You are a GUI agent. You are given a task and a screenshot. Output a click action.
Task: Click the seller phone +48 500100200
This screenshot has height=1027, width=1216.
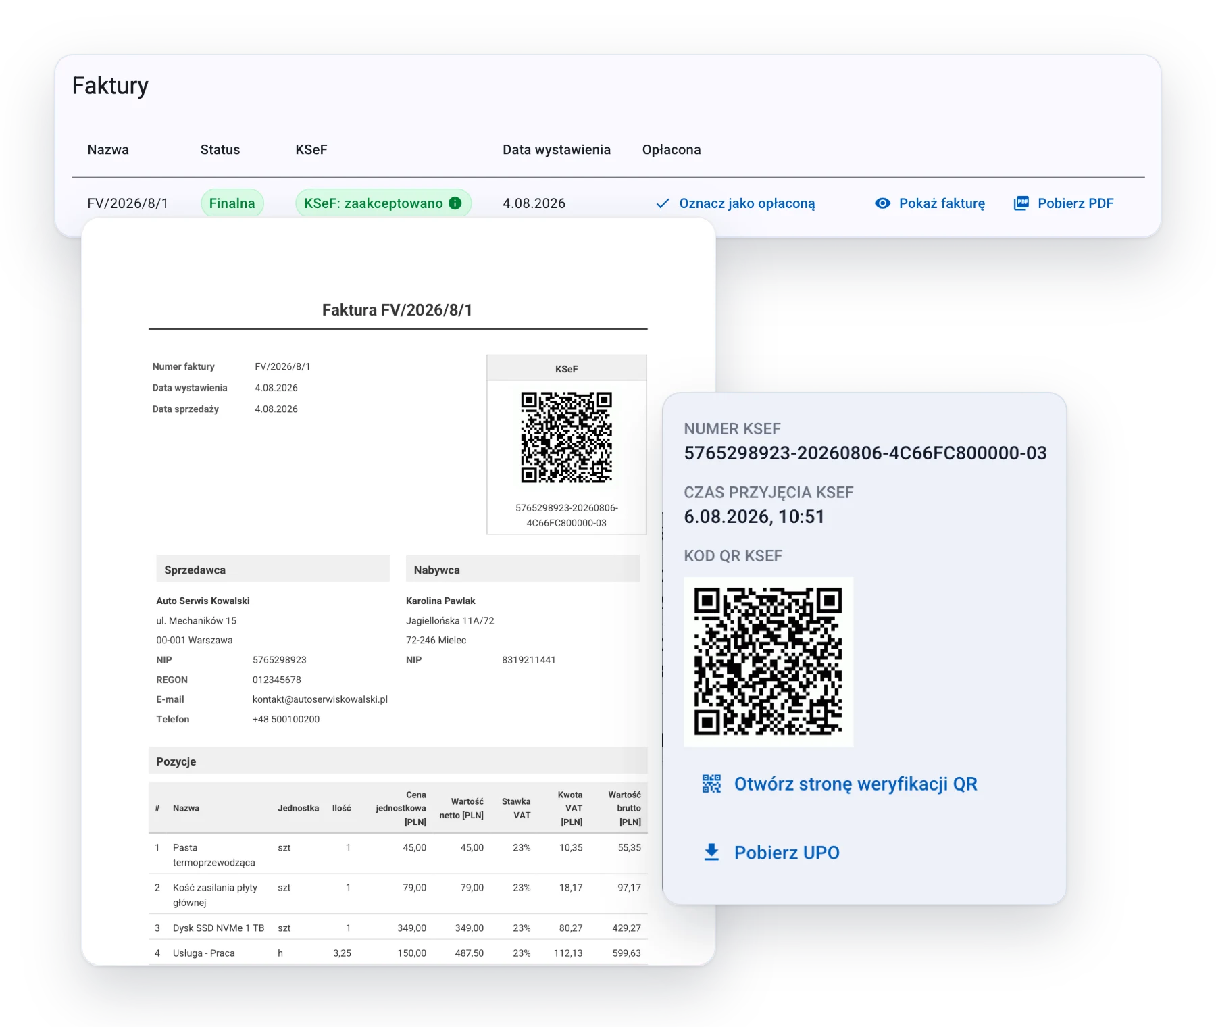(286, 719)
